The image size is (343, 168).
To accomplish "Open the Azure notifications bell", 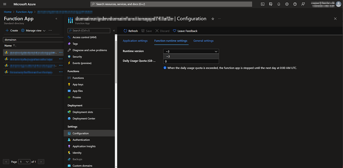I will [279, 4].
